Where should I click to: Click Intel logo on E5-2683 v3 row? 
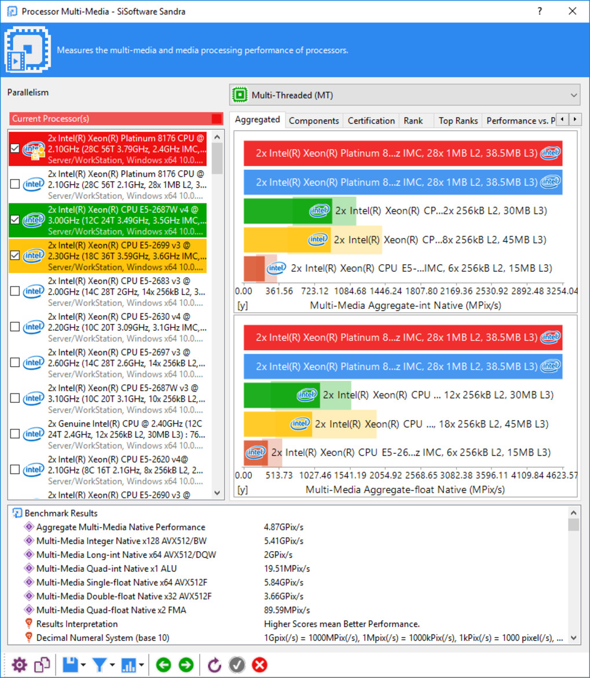coord(34,291)
